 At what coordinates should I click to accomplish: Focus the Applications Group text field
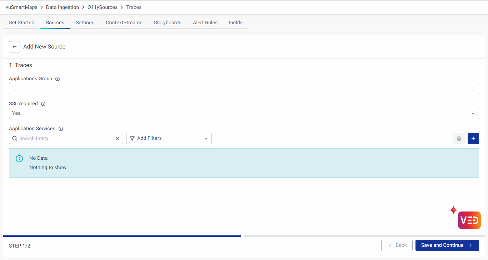[x=244, y=88]
